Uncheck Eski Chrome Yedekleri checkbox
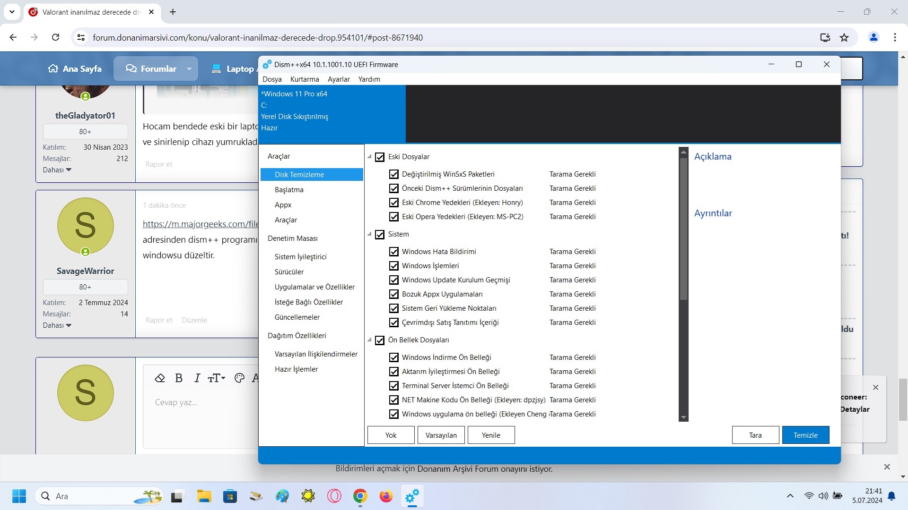This screenshot has height=510, width=908. tap(394, 203)
